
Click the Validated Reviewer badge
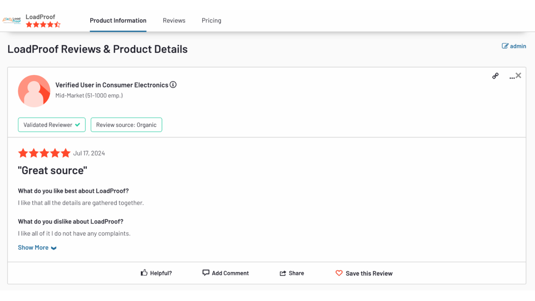point(52,125)
